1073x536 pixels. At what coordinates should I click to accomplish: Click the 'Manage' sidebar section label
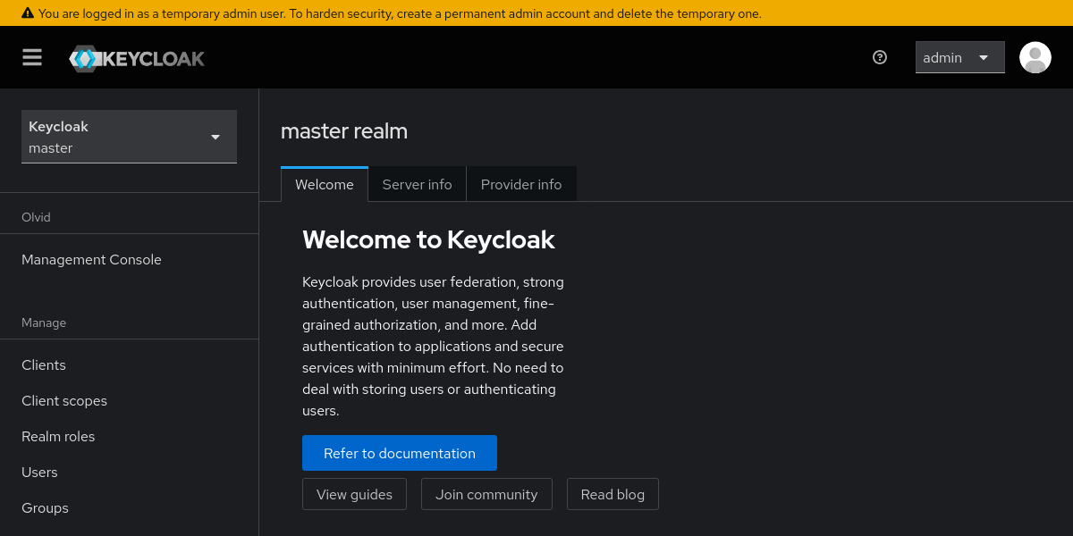point(44,322)
